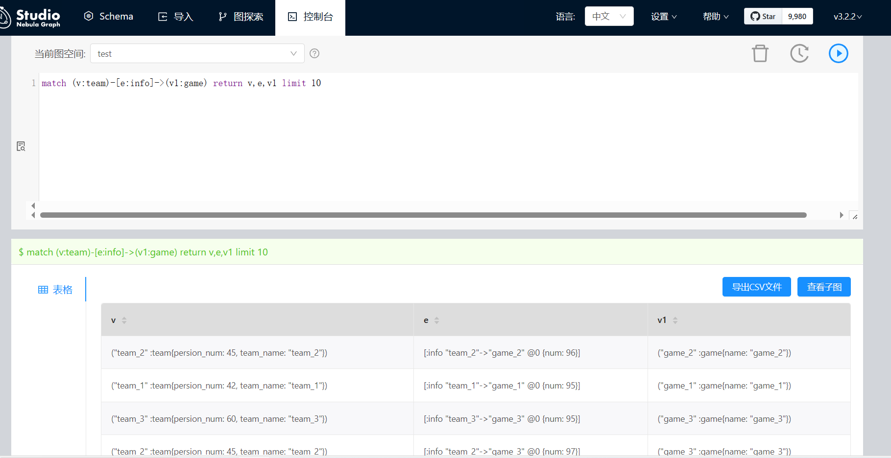Sort by column v1
The image size is (891, 458).
[x=675, y=321]
